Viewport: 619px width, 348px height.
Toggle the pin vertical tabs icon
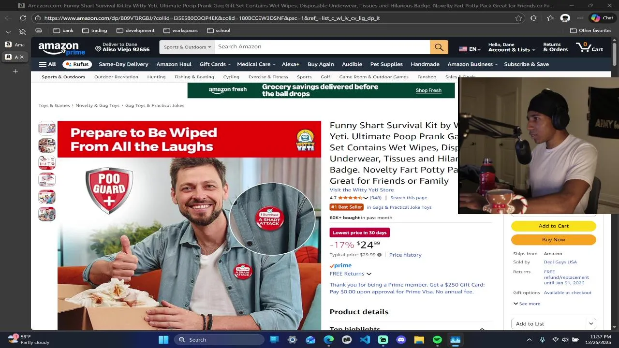(x=22, y=32)
